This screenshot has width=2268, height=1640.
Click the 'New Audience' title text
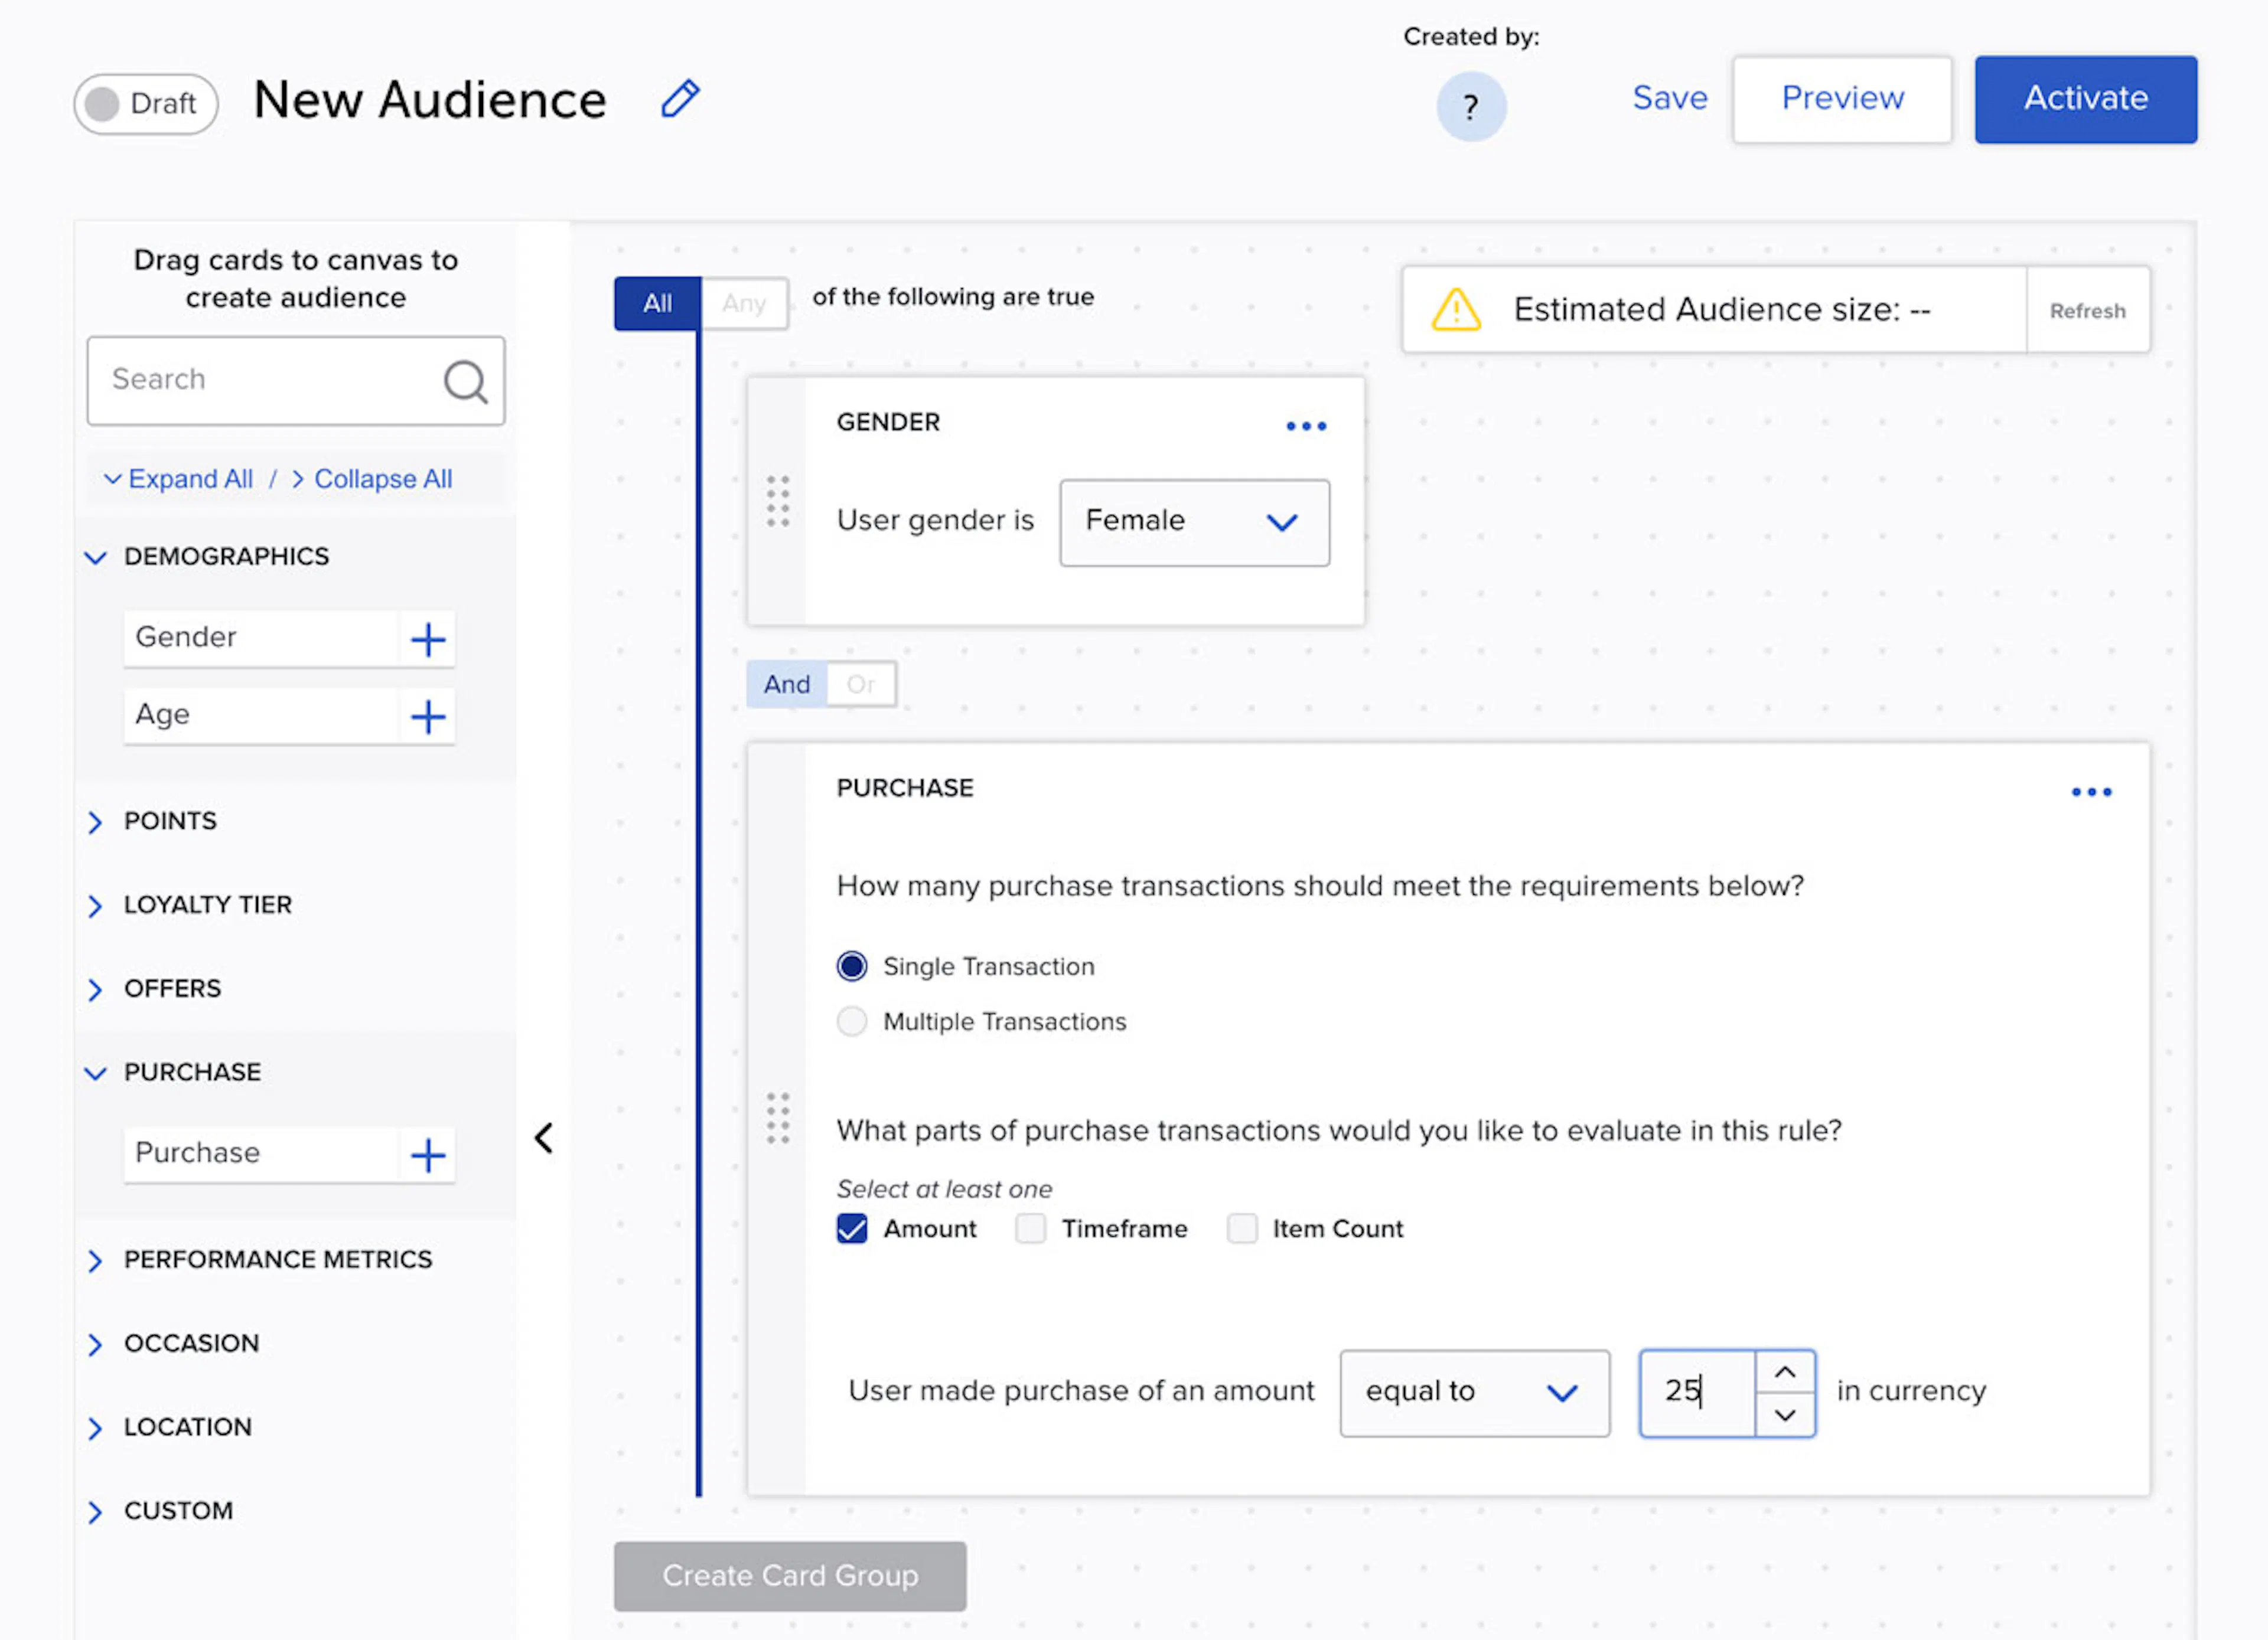click(430, 101)
